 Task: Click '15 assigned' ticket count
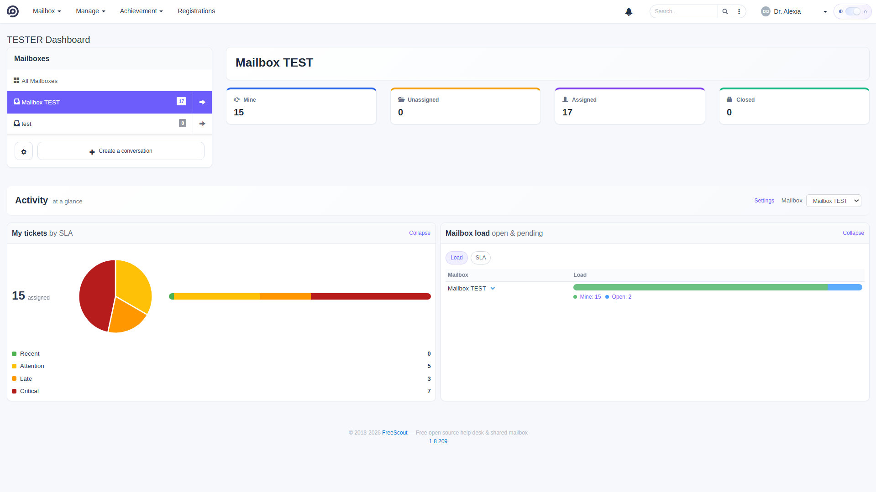(x=31, y=296)
